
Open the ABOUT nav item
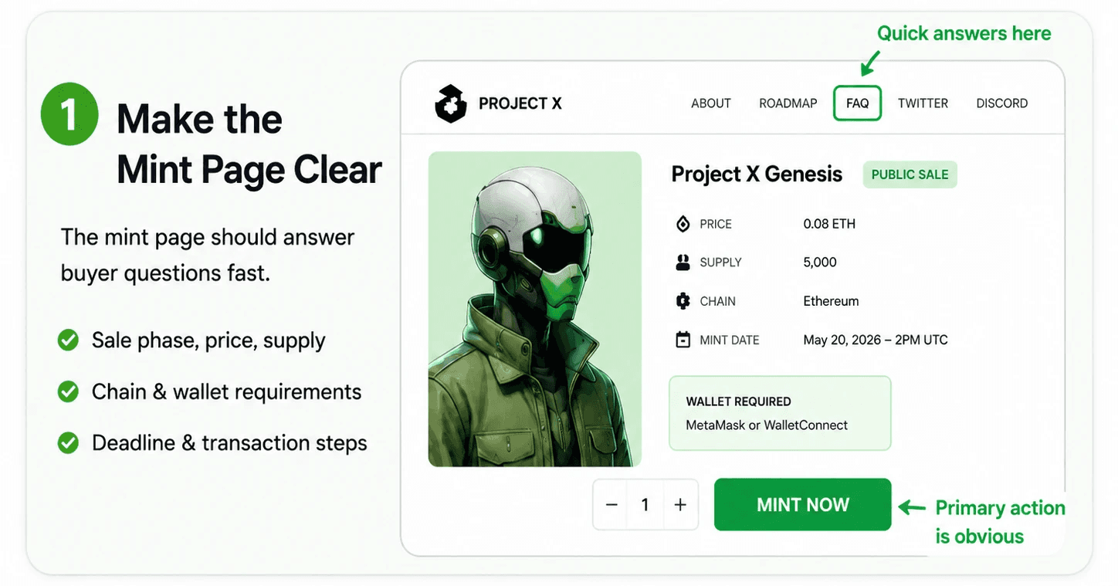tap(711, 103)
